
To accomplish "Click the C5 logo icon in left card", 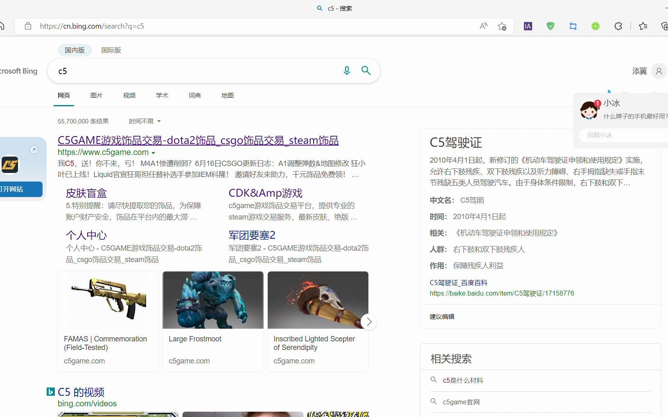I will tap(10, 165).
